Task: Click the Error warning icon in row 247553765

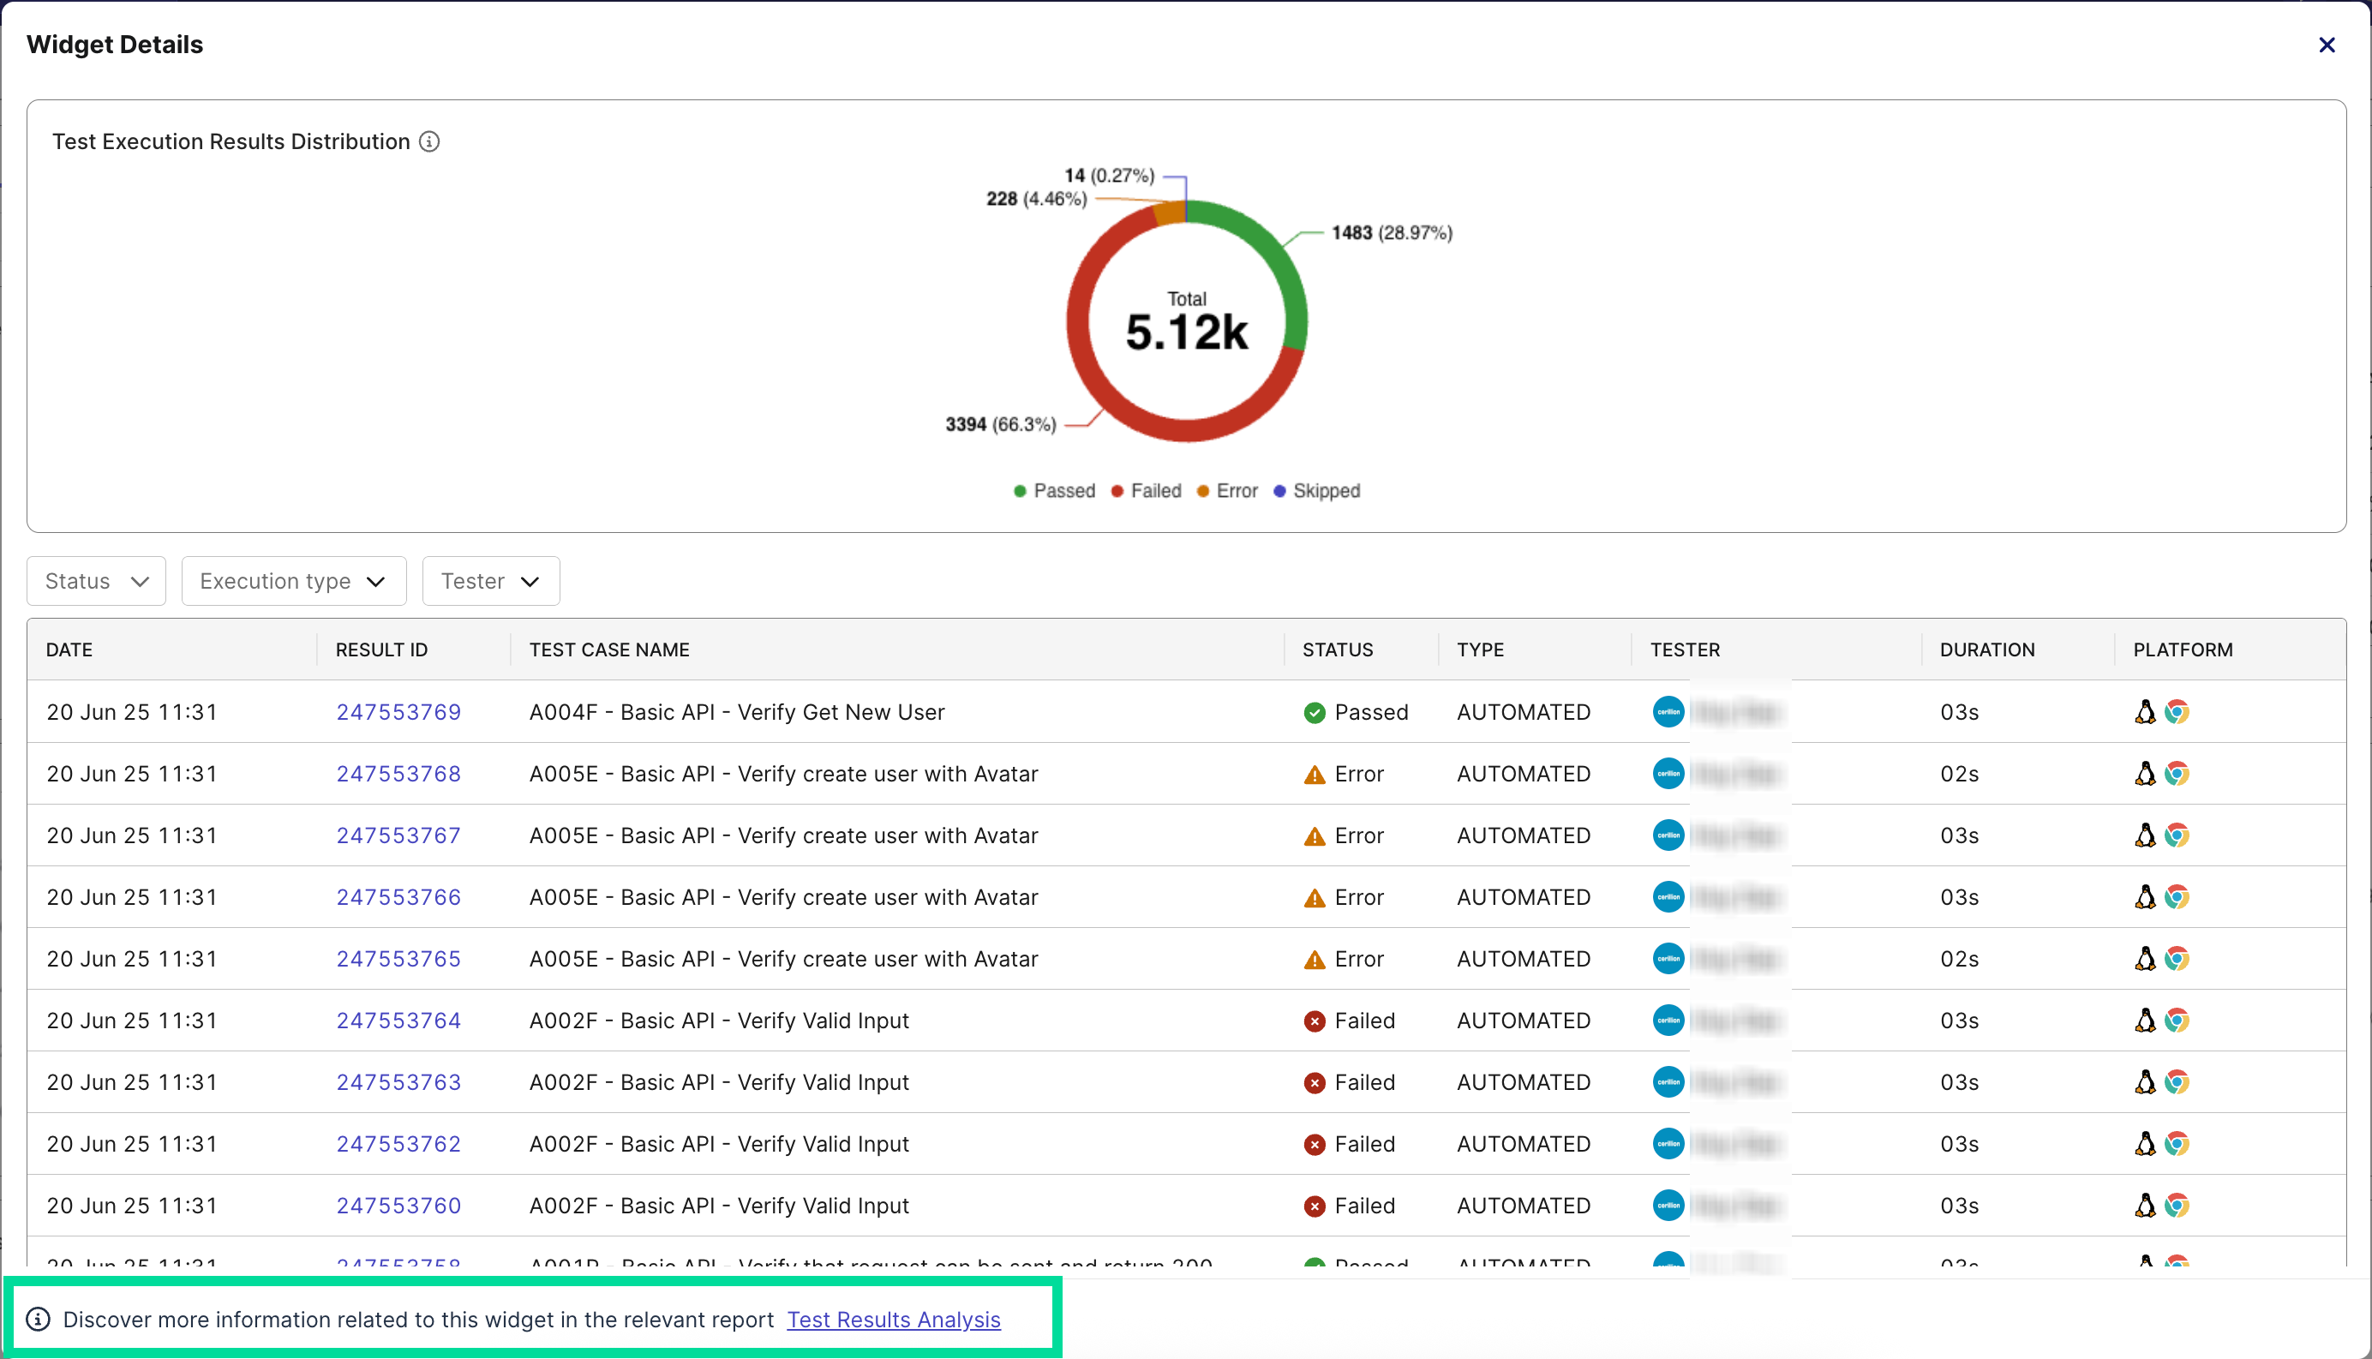Action: click(x=1315, y=960)
